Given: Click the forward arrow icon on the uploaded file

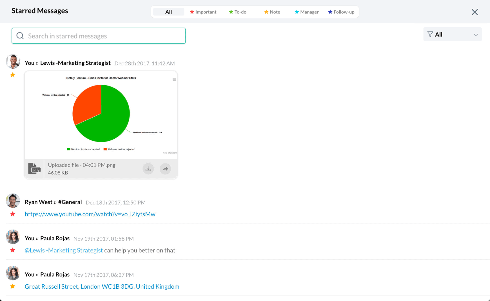Looking at the screenshot, I should point(165,169).
